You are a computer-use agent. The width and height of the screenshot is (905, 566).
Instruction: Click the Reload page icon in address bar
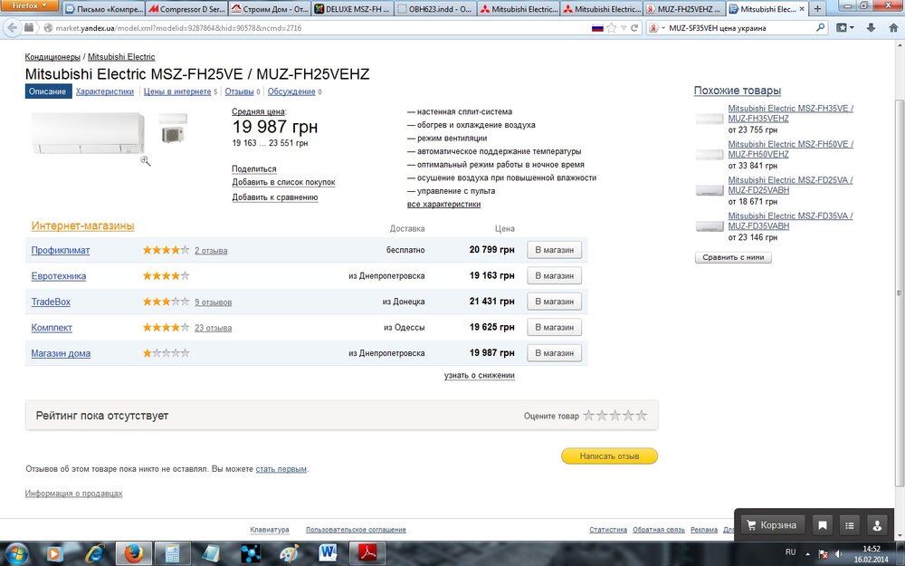pyautogui.click(x=634, y=28)
